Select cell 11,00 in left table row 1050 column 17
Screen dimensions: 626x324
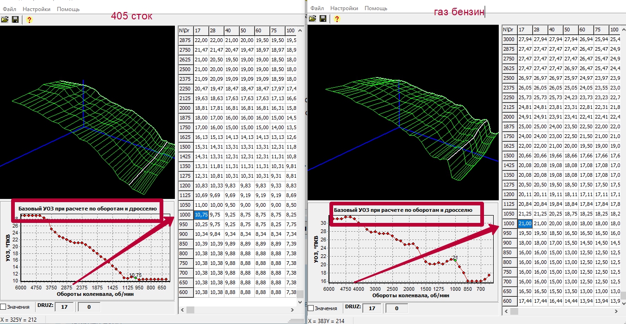tap(201, 205)
